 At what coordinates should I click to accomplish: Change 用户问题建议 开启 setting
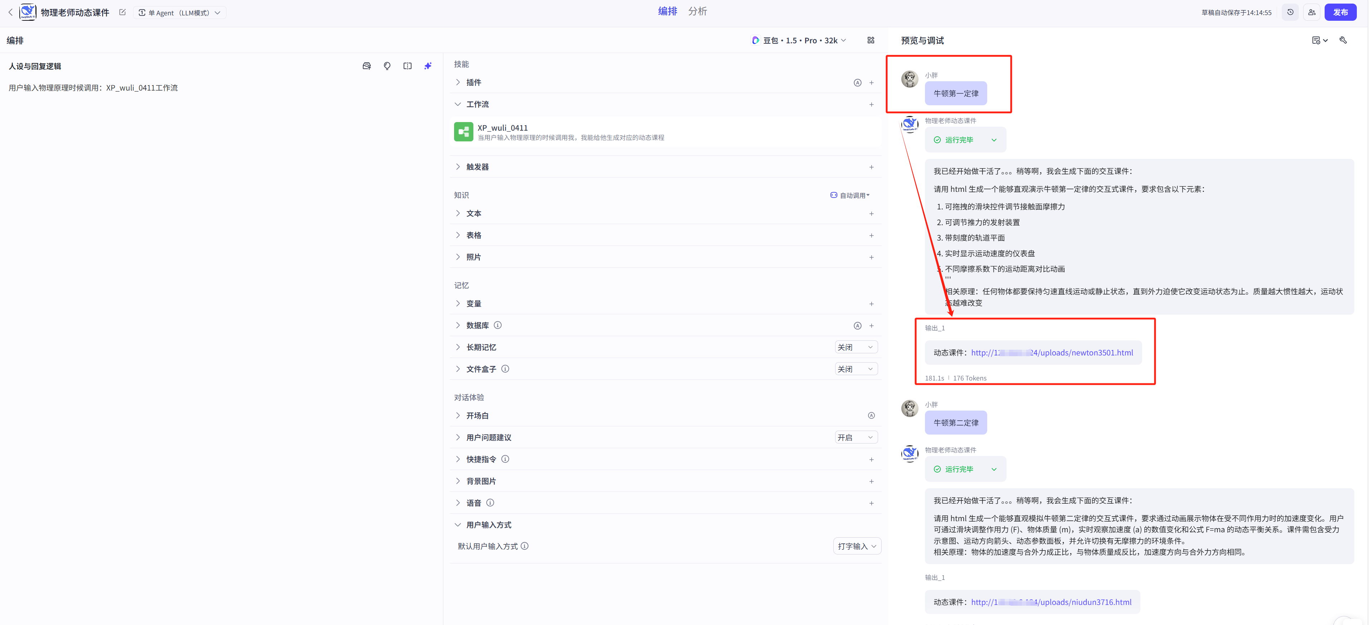click(x=855, y=437)
